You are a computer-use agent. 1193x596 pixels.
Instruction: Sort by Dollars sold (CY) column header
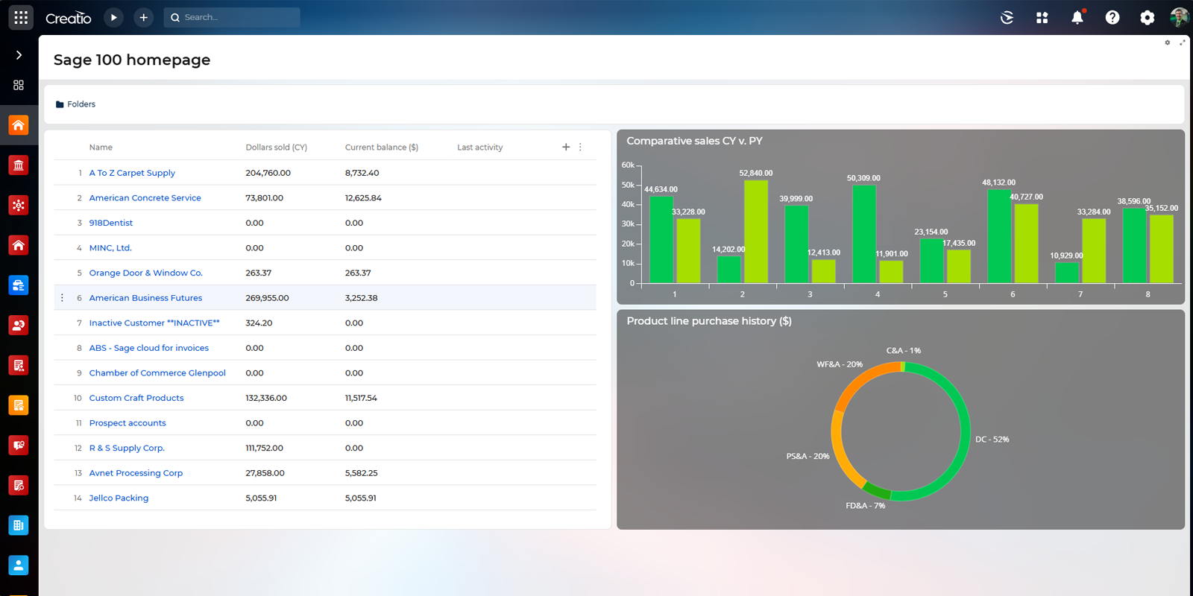point(276,148)
